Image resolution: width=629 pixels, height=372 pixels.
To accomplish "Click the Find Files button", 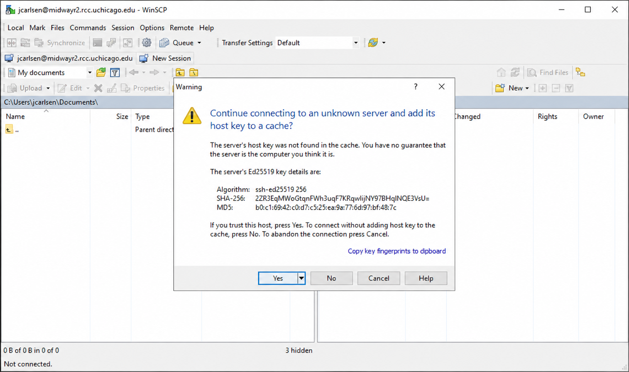I will coord(548,72).
